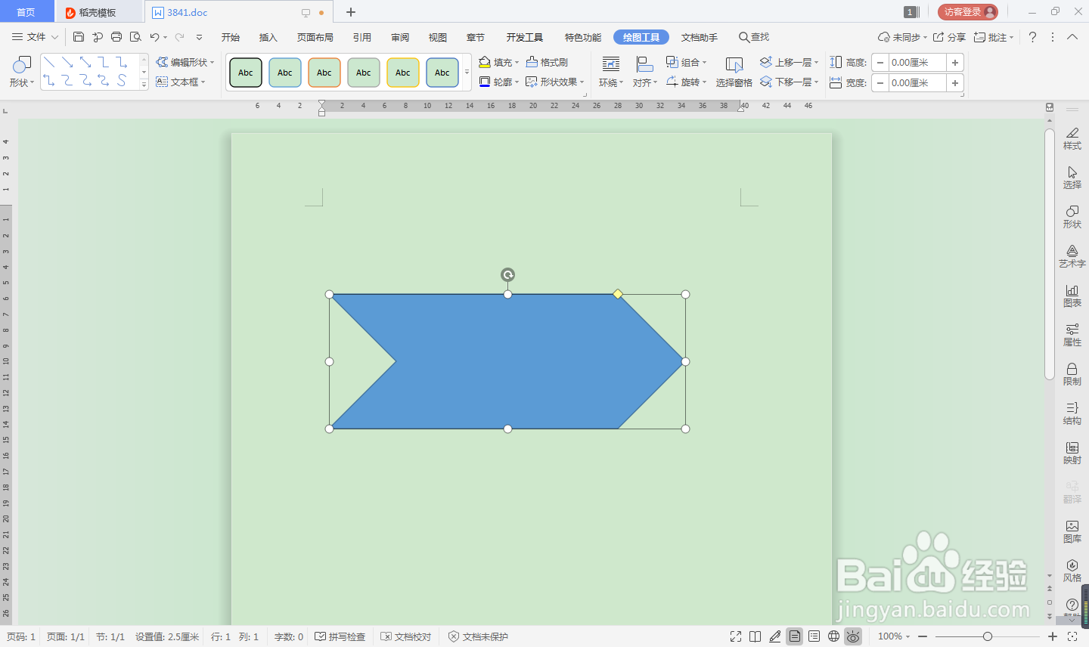This screenshot has height=647, width=1089.
Task: Open the Properties (属性) sidebar panel
Action: (x=1072, y=335)
